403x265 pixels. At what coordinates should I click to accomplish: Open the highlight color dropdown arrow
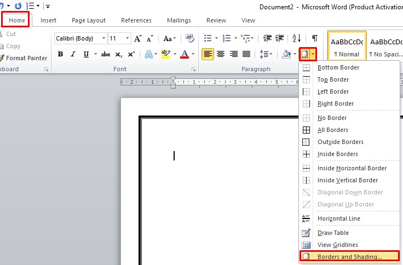pyautogui.click(x=175, y=54)
